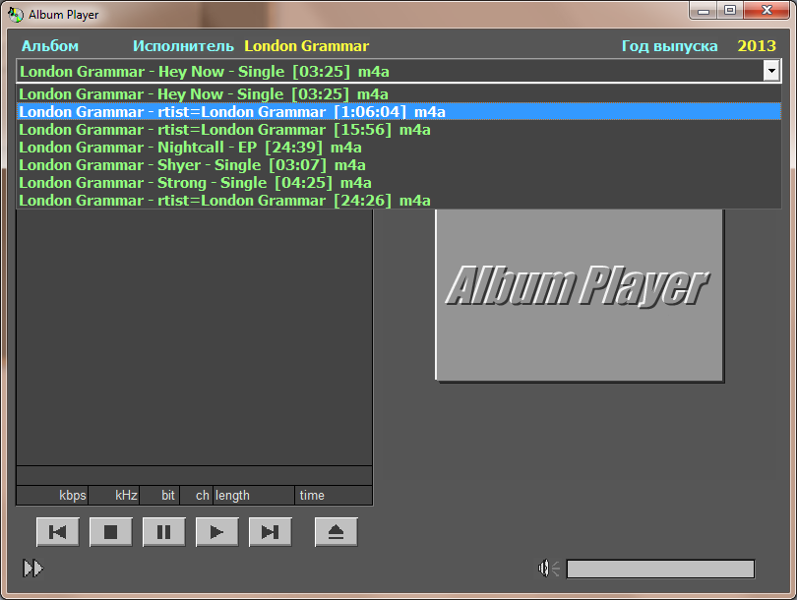Pause playback with the Pause button

click(163, 532)
